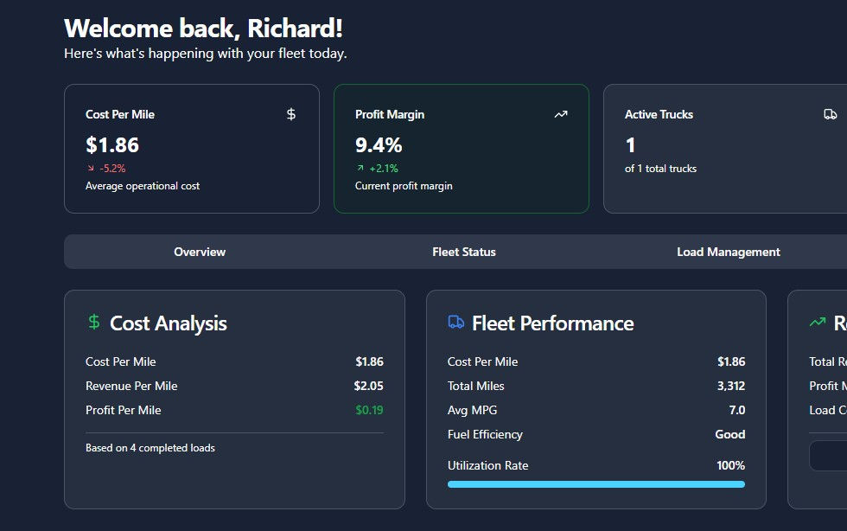Image resolution: width=847 pixels, height=531 pixels.
Task: Click the dollar icon in Cost Per Mile card
Action: pos(291,114)
